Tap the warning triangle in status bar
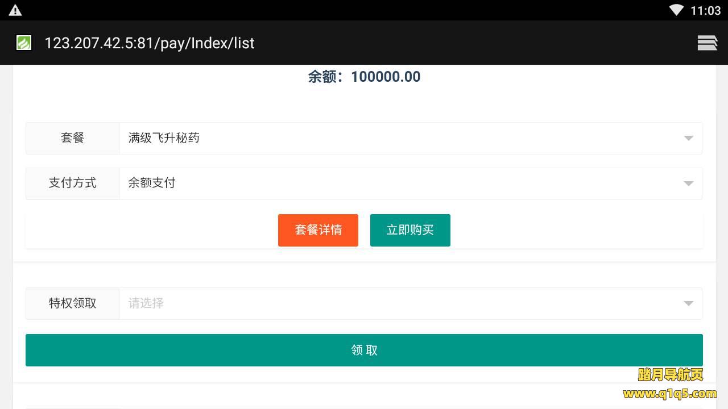Viewport: 728px width, 409px height. point(15,10)
